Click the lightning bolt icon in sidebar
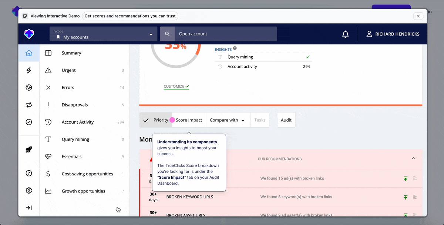 click(29, 70)
